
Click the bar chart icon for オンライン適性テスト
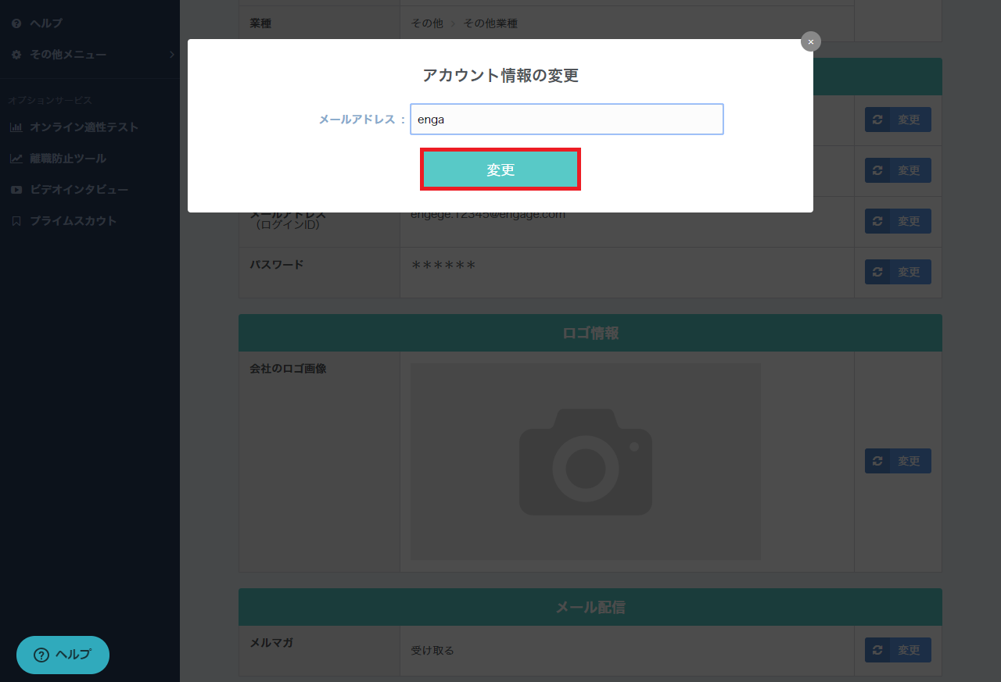tap(16, 127)
